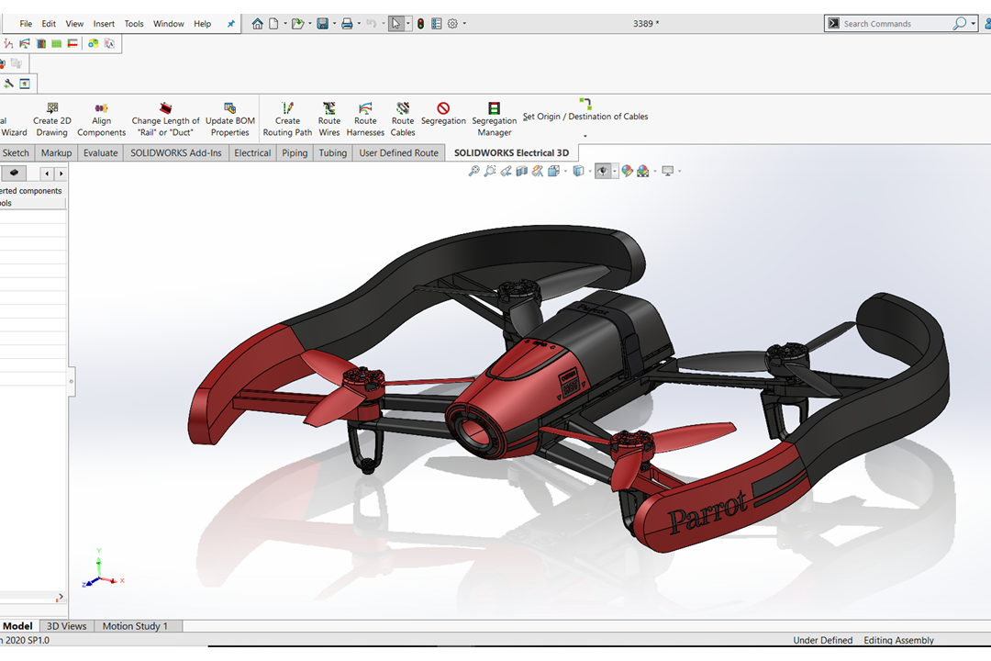Open the Insert menu

104,23
